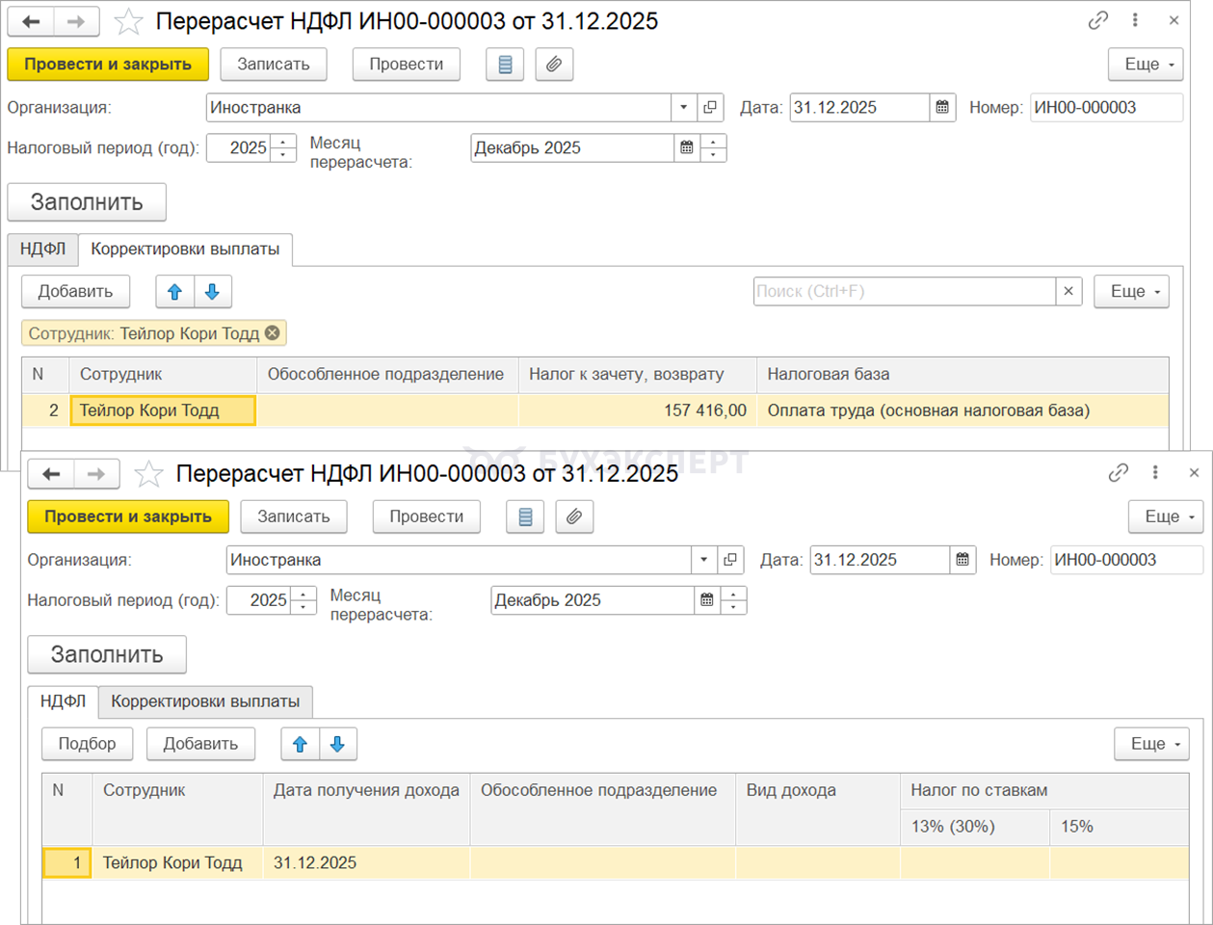Switch to the Корректировки выплаты tab in the lower window
This screenshot has height=925, width=1213.
click(205, 701)
